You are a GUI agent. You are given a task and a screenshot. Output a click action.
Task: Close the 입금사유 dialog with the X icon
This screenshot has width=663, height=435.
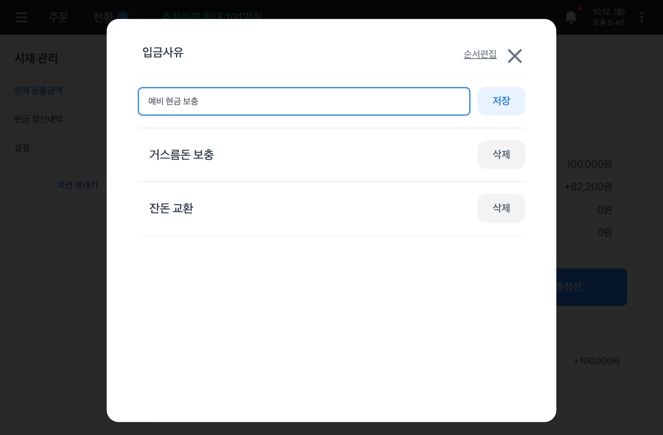tap(514, 56)
